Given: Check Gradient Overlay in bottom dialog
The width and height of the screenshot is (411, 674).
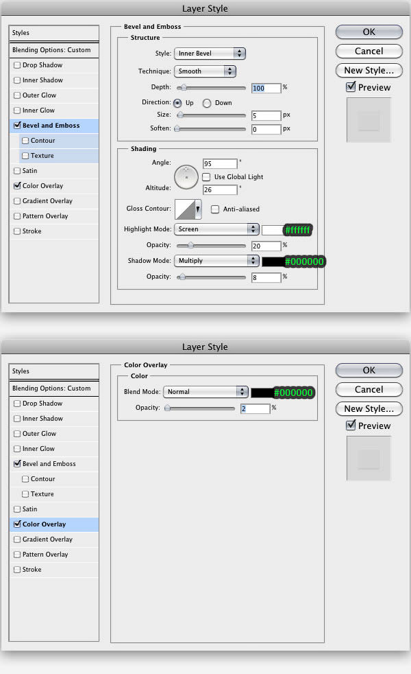Looking at the screenshot, I should 17,539.
